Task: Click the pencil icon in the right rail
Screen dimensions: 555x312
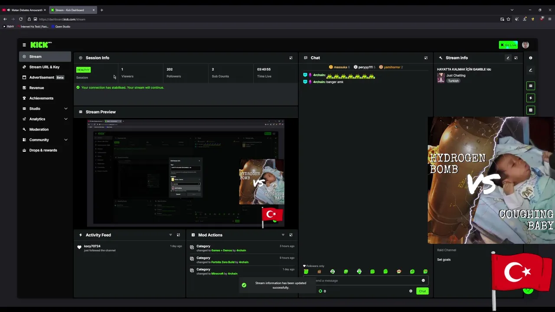Action: pos(531,70)
